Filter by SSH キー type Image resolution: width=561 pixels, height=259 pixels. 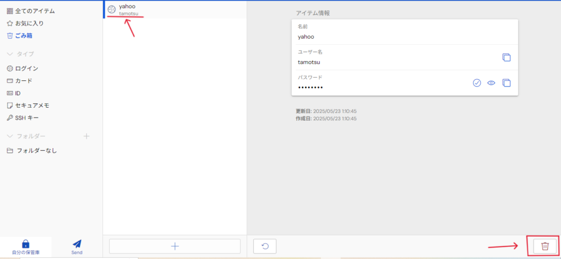pos(23,117)
